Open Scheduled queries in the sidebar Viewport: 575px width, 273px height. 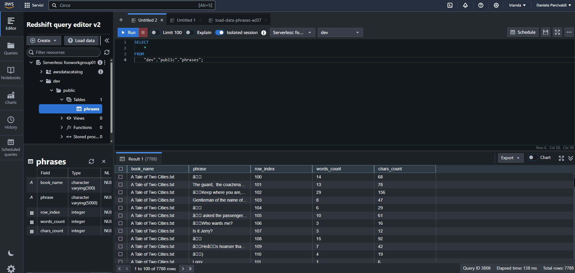pyautogui.click(x=11, y=148)
